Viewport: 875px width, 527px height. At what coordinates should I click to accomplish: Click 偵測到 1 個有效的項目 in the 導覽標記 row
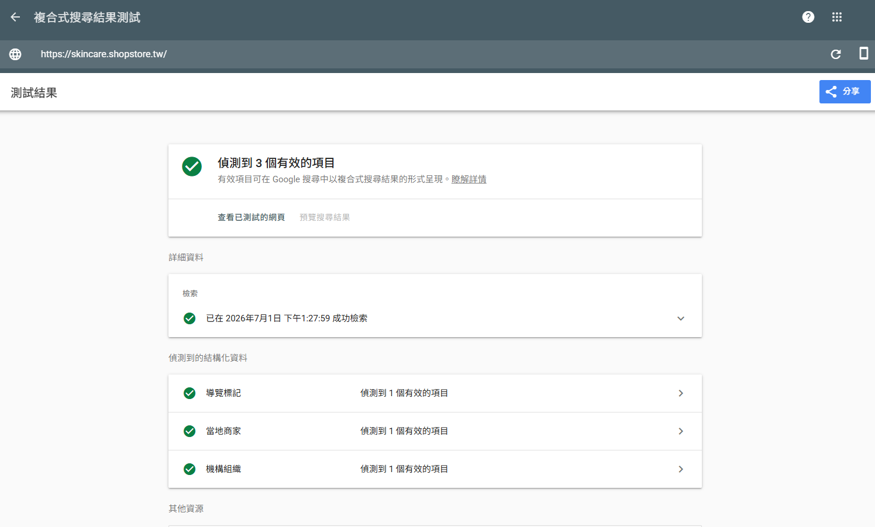[x=404, y=393]
